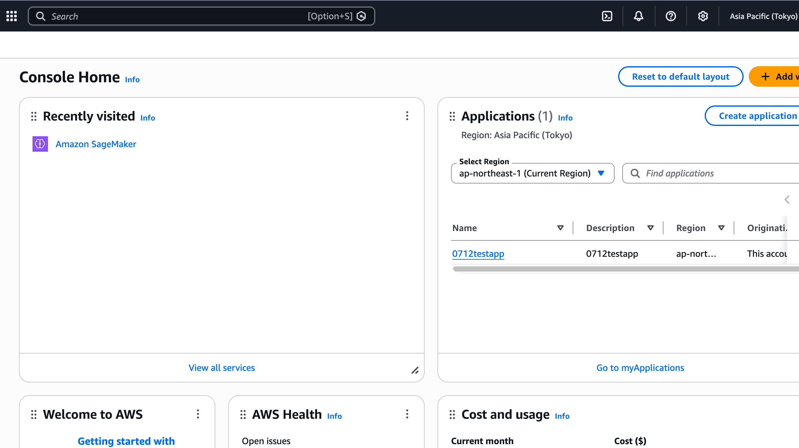Sort applications by Region column arrow

point(721,228)
